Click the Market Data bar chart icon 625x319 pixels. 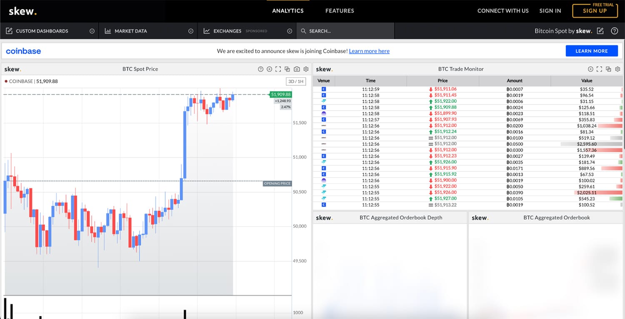point(107,31)
